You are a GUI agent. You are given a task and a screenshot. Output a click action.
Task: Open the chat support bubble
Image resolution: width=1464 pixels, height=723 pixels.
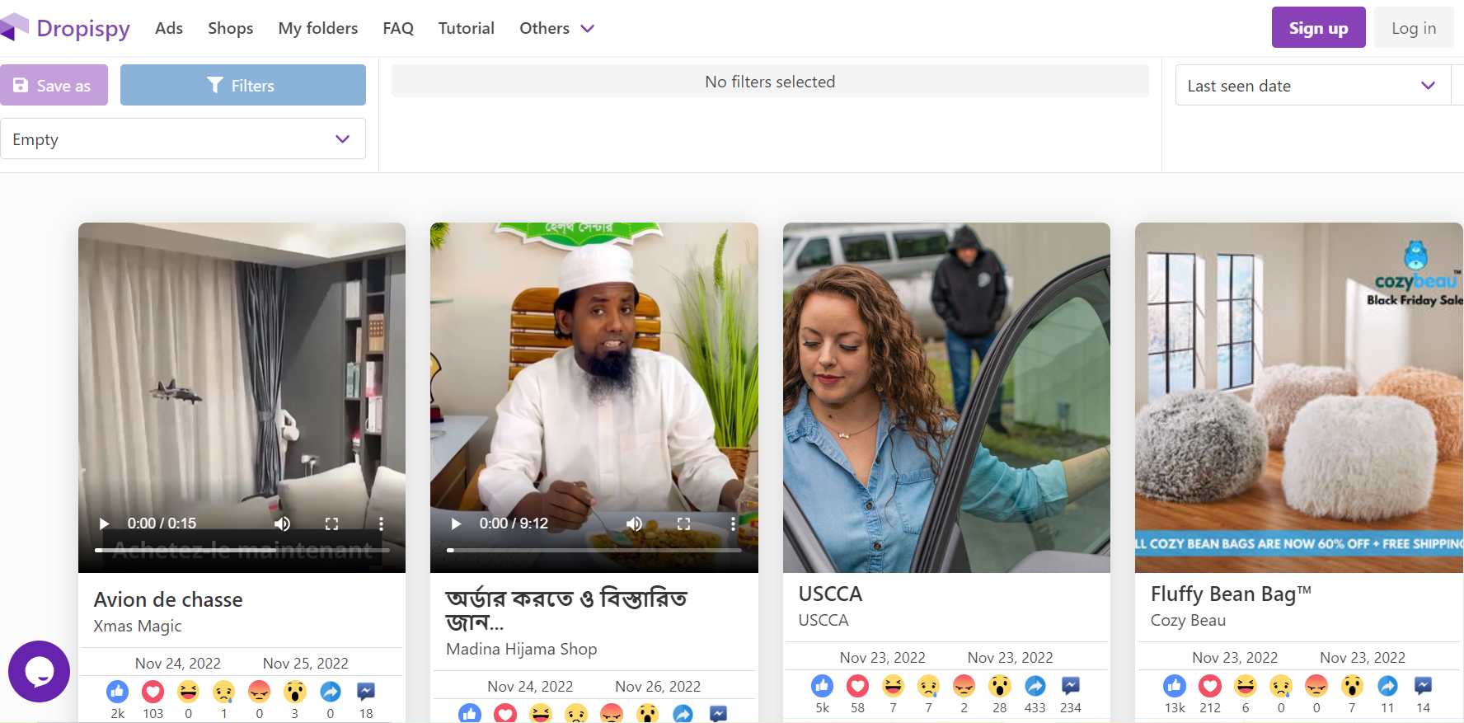pyautogui.click(x=39, y=671)
